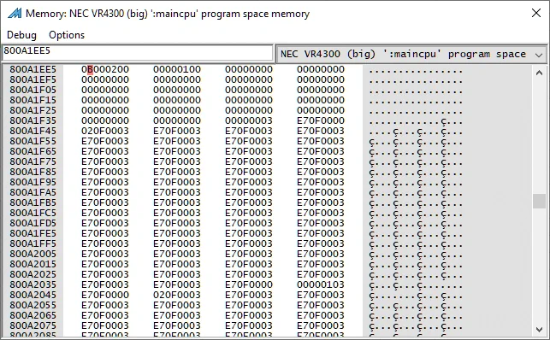550x340 pixels.
Task: Click the ASCII column of row 800A2035
Action: click(x=416, y=285)
